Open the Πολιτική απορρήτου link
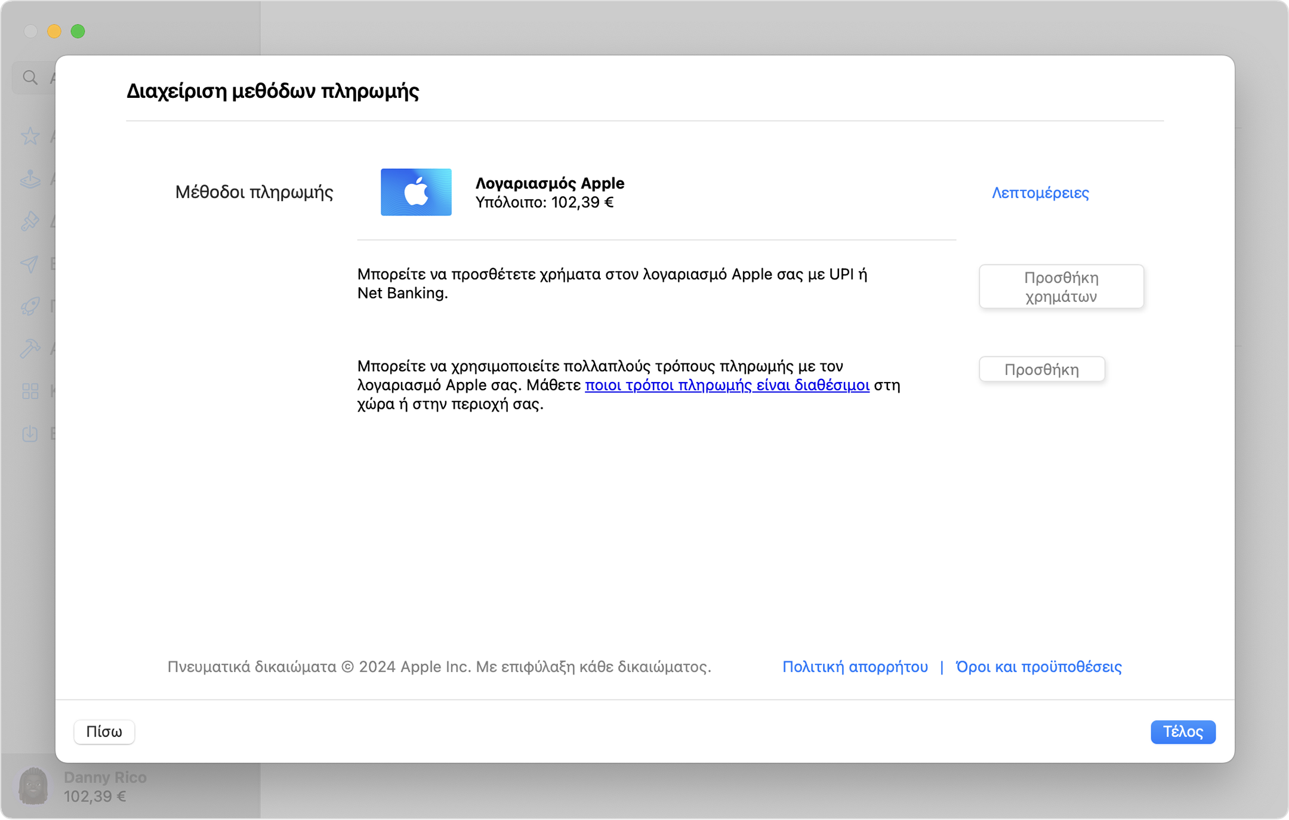 click(855, 667)
